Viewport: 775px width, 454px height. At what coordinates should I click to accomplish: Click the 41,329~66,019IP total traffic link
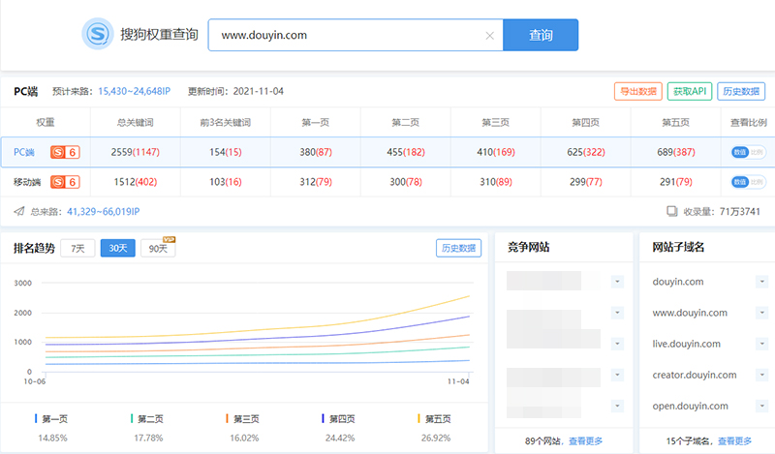pos(104,211)
